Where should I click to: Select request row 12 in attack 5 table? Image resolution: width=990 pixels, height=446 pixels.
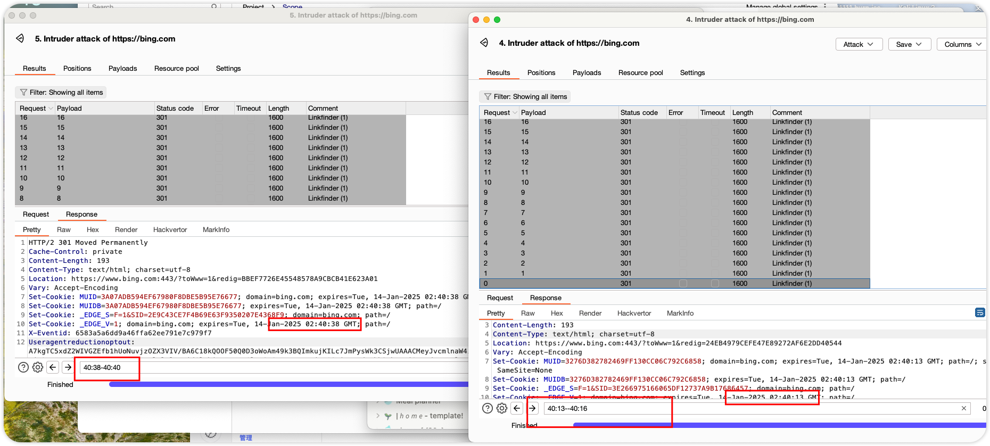point(211,158)
